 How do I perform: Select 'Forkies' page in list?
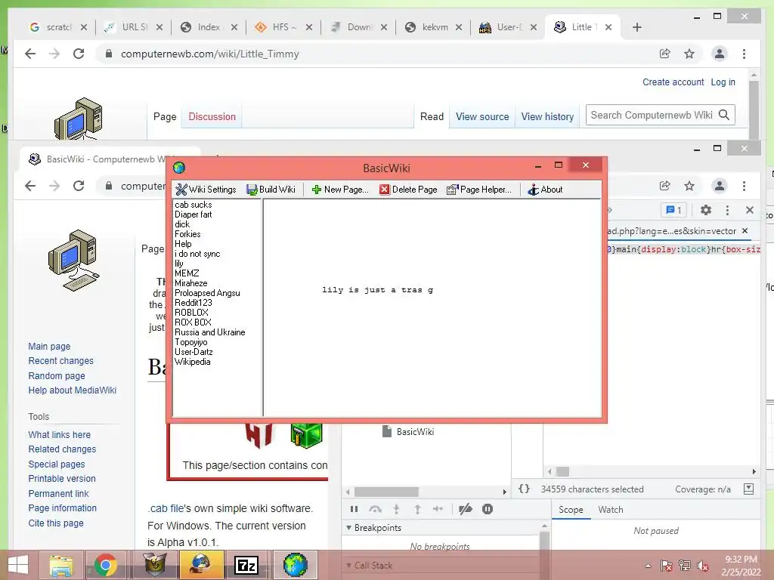point(187,234)
